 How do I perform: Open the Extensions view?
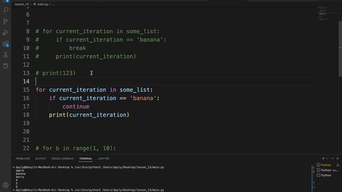point(6,44)
